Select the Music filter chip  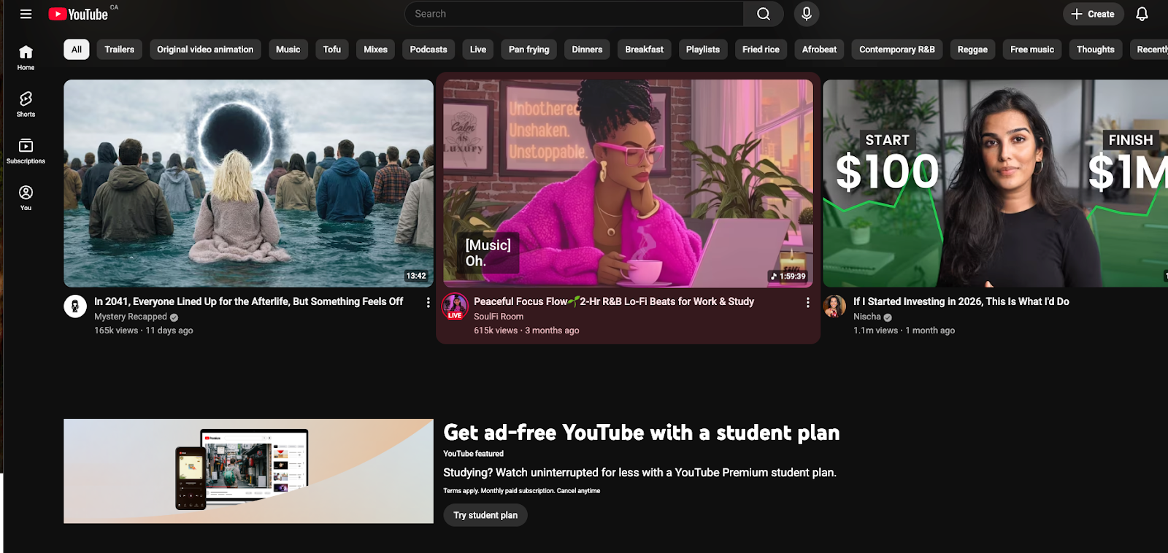point(288,50)
